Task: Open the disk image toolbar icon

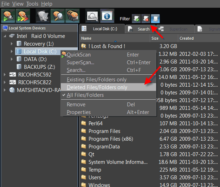Action: [x=72, y=16]
